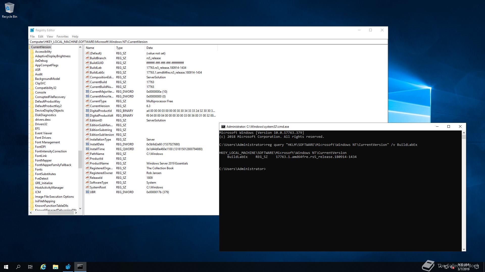This screenshot has height=272, width=485.
Task: Select the EditionID value row
Action: click(151, 120)
